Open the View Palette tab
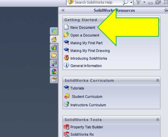168x137 pixels. tap(54, 63)
